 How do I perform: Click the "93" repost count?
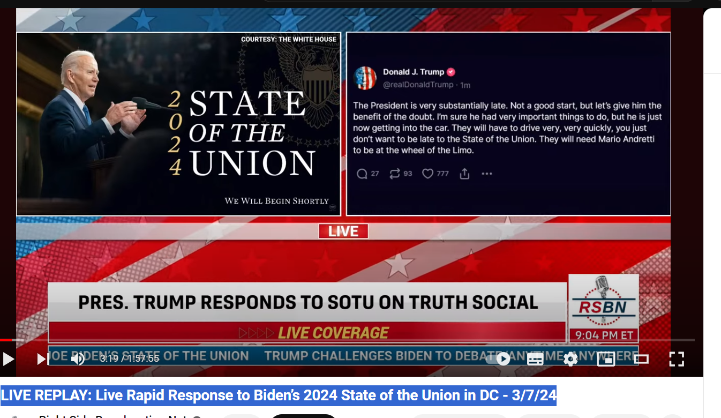[408, 174]
